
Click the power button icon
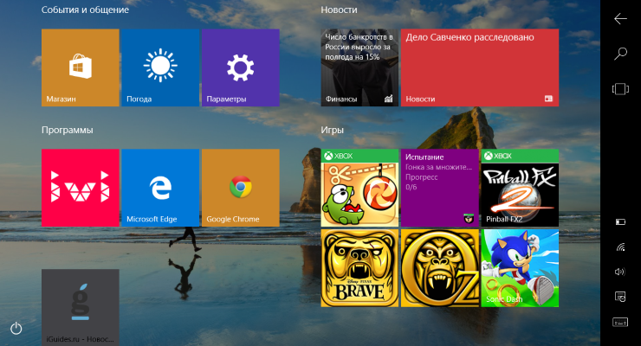pos(16,329)
